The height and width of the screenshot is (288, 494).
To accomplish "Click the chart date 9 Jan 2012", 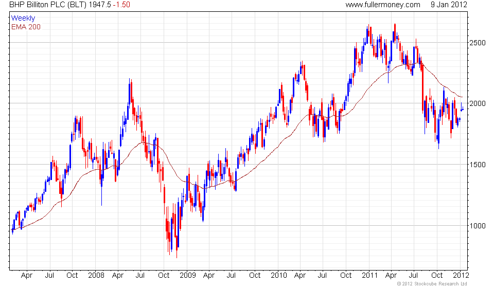I will coord(449,5).
